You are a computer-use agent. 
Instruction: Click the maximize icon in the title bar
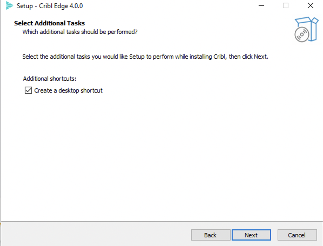coord(285,5)
